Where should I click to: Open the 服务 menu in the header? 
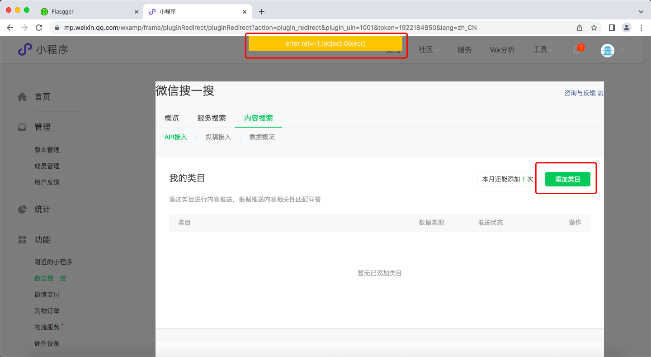pyautogui.click(x=464, y=50)
